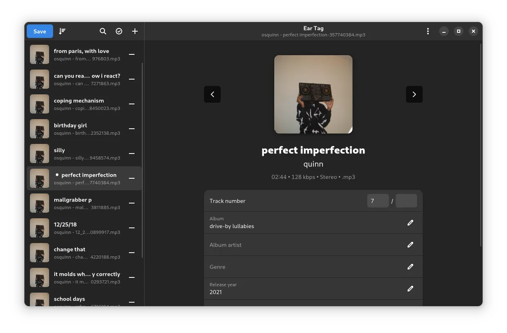Edit the Genre pencil icon
The width and height of the screenshot is (507, 333).
tap(410, 267)
